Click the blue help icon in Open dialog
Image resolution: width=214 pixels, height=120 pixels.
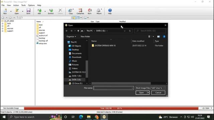tap(164, 37)
